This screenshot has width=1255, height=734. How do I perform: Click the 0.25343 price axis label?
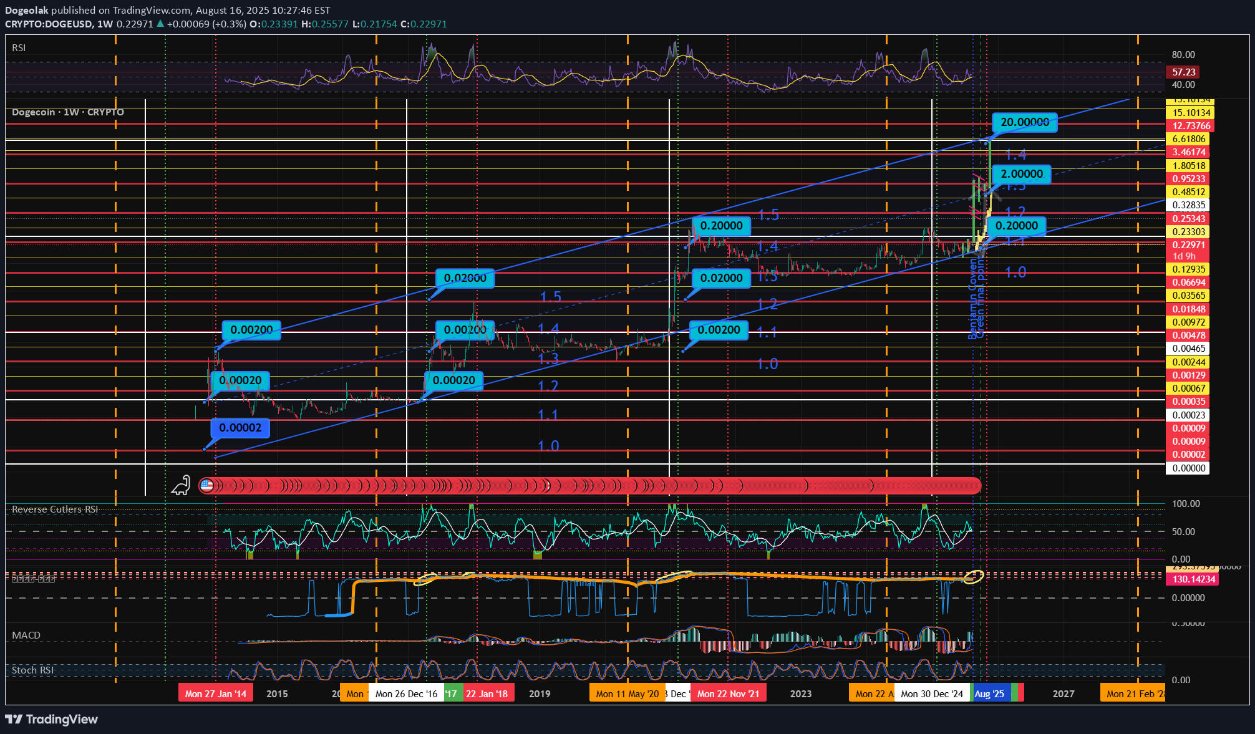pos(1188,219)
